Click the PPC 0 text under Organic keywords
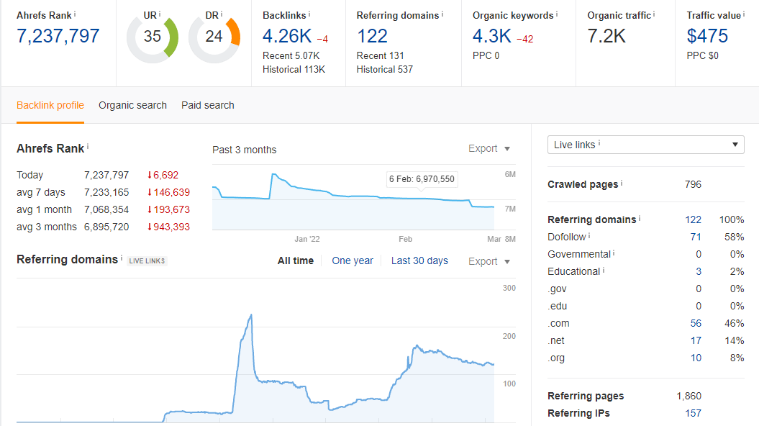This screenshot has height=426, width=759. tap(486, 55)
